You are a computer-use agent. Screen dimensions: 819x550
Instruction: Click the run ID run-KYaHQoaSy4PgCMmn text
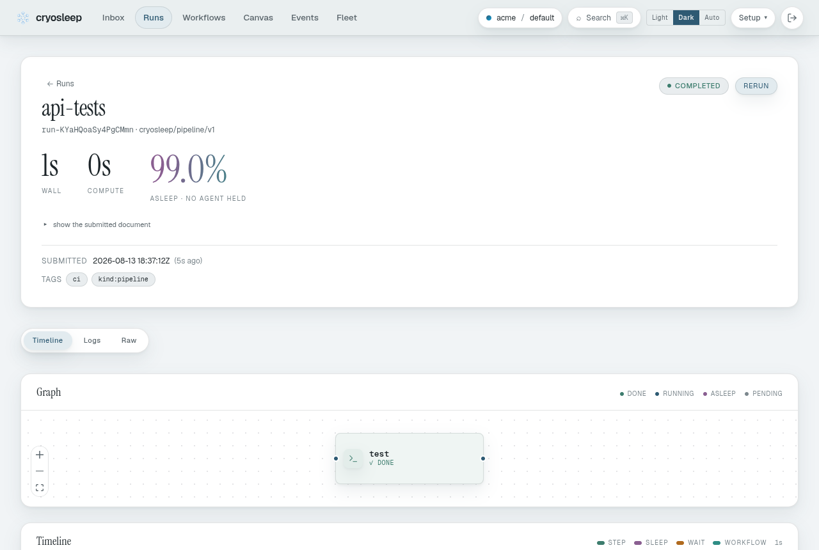[x=88, y=130]
